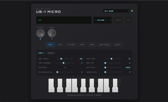Play the black piano key T

(79, 83)
